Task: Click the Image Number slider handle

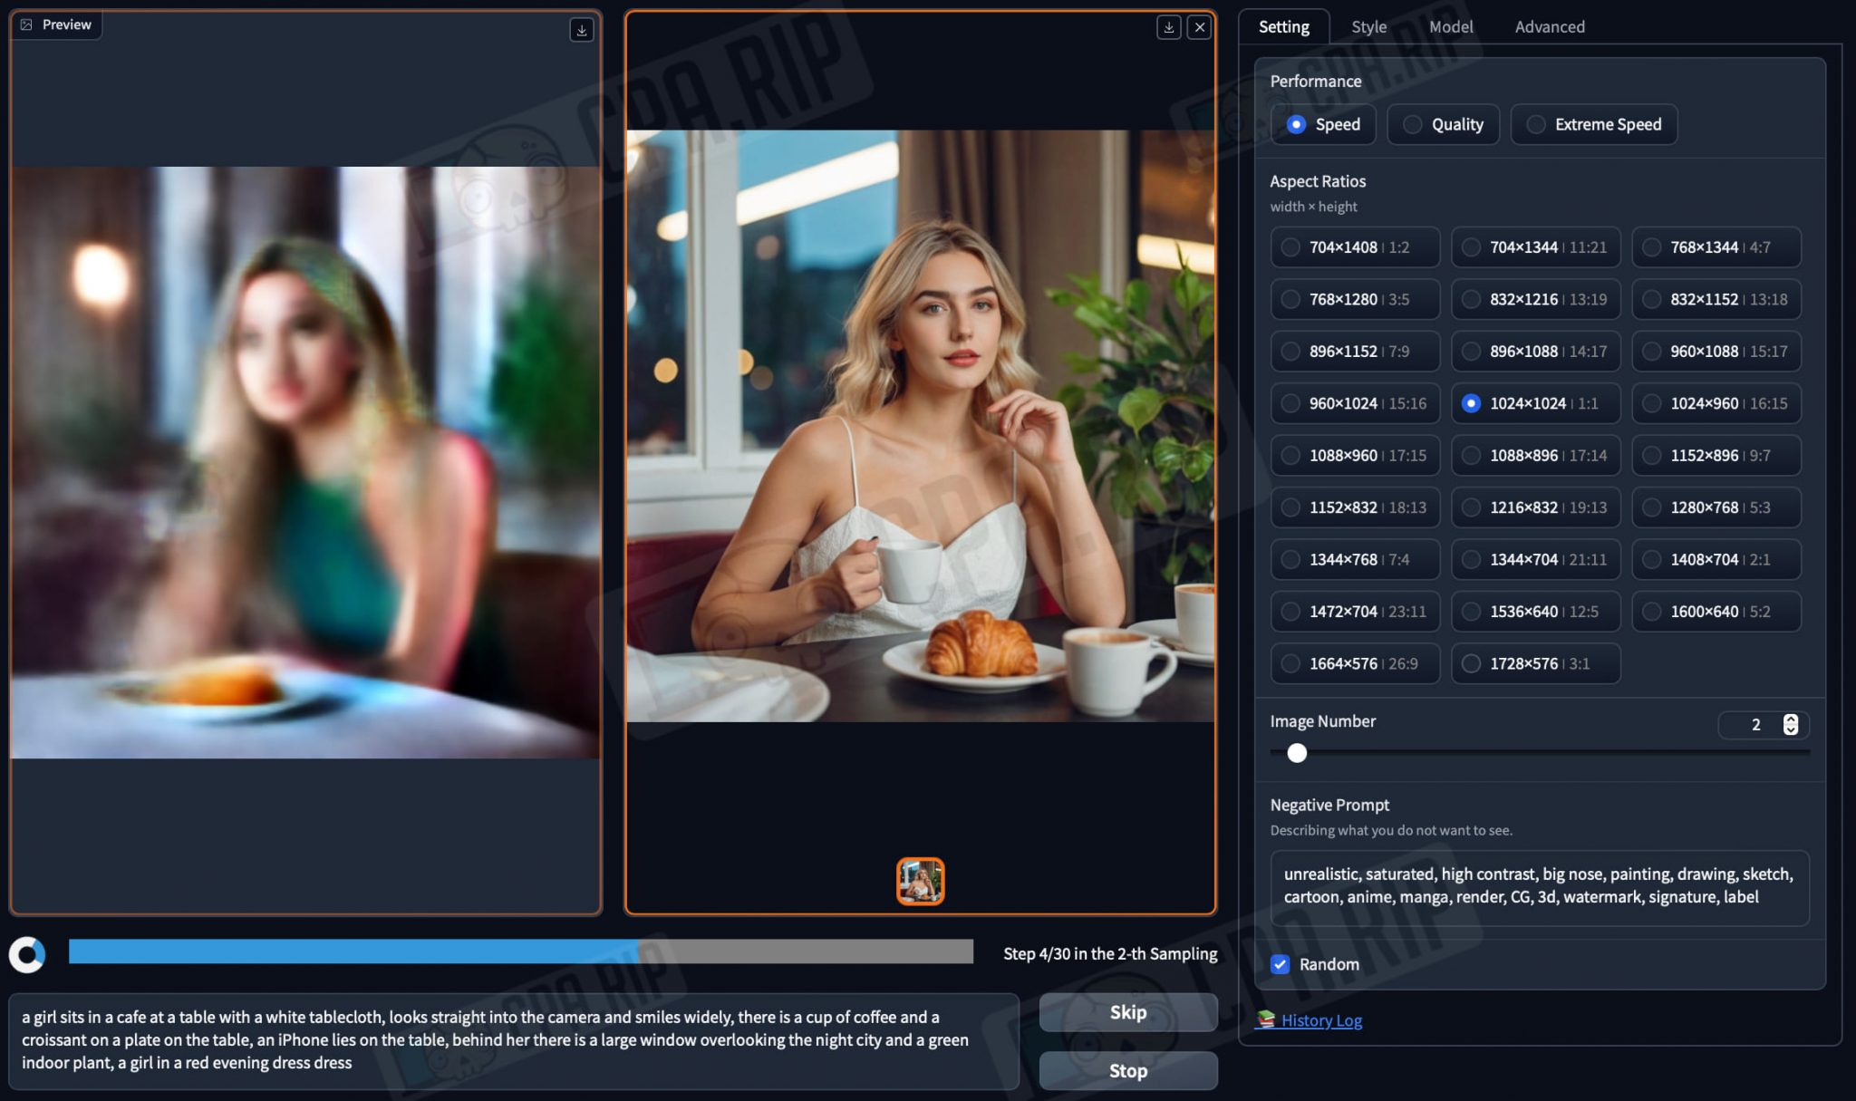Action: click(1297, 753)
